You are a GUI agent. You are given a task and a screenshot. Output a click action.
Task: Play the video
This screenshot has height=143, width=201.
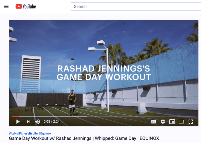[18, 122]
